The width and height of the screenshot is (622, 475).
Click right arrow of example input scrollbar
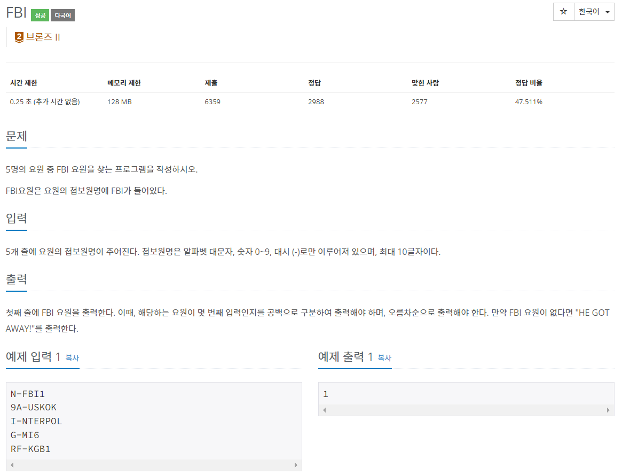pos(296,465)
